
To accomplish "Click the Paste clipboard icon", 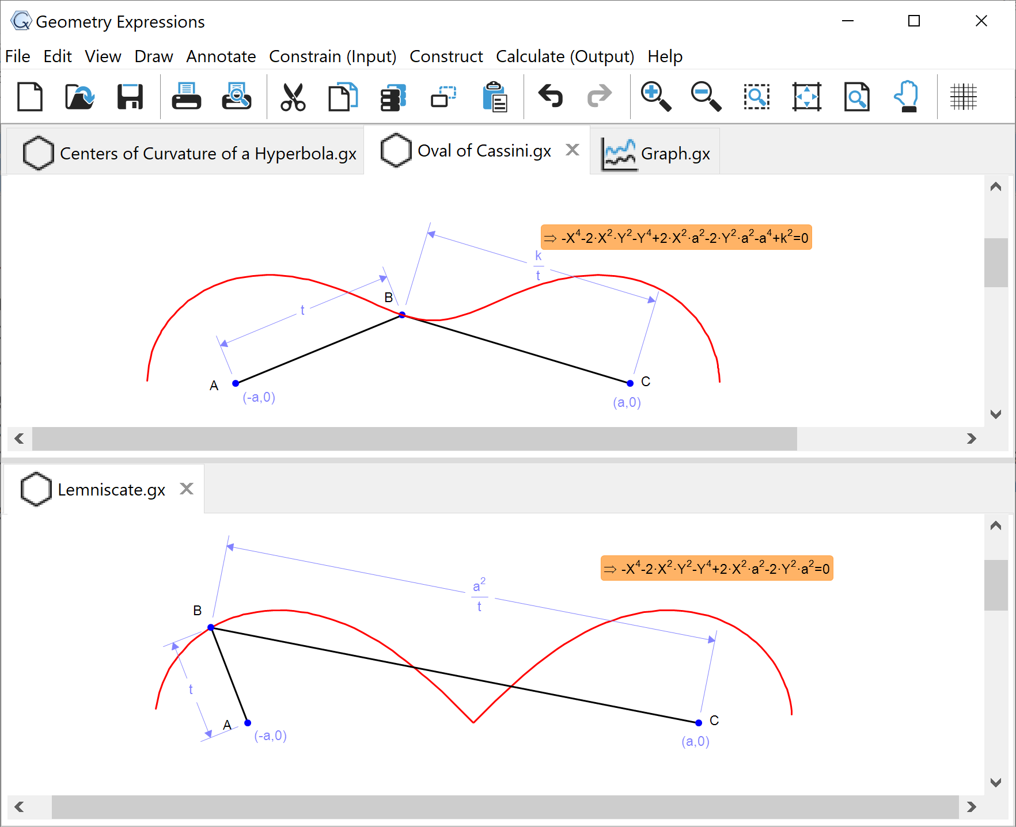I will coord(494,97).
